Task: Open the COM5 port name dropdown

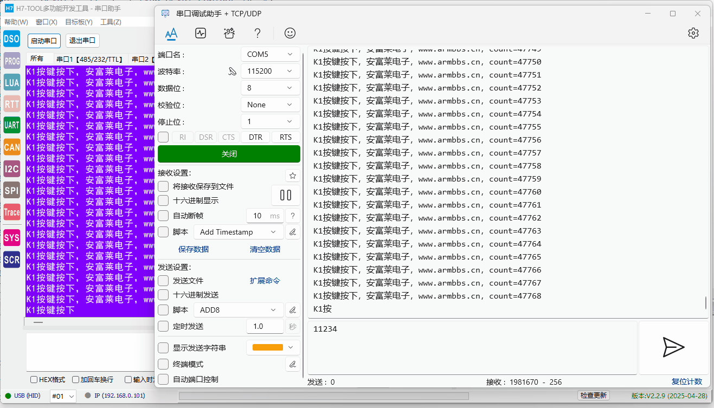Action: coord(270,54)
